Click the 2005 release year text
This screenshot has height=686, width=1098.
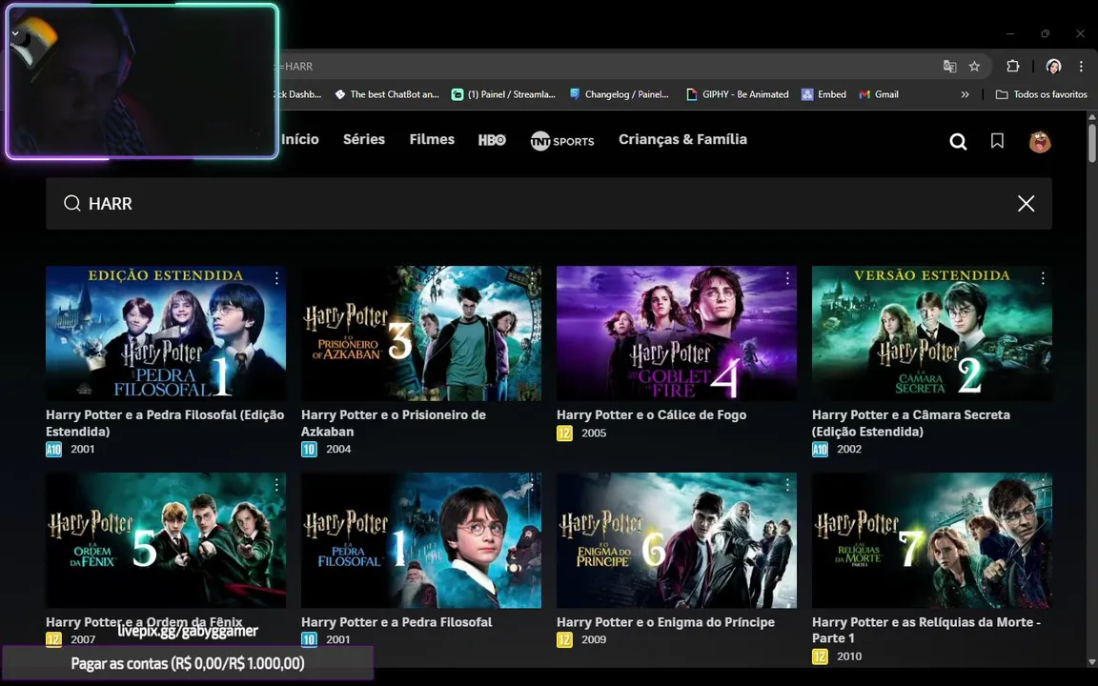tap(594, 434)
